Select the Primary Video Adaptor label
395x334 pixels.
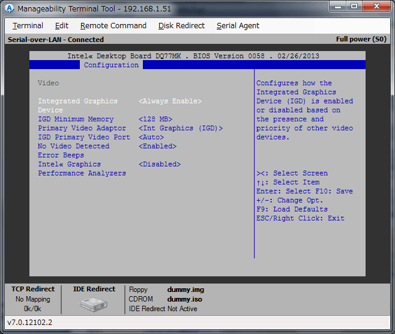pos(82,128)
